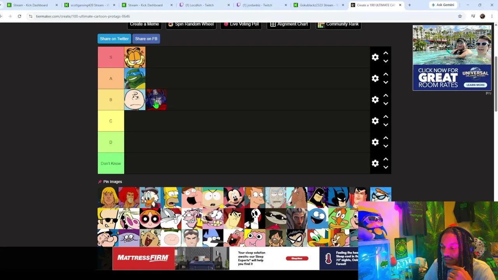Pick the Garfield image in S tier
Image resolution: width=498 pixels, height=280 pixels.
(135, 57)
